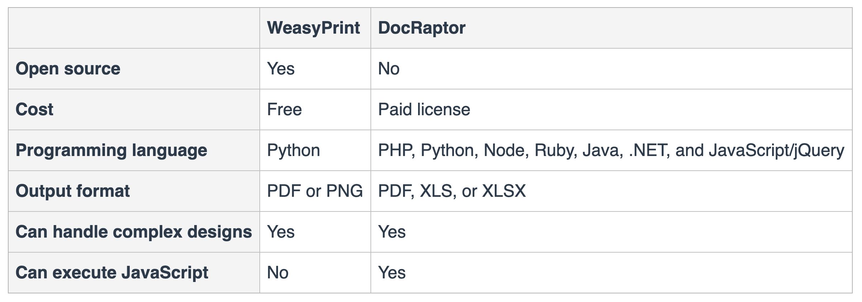
Task: Click the WeasyPrint column header
Action: click(x=313, y=28)
